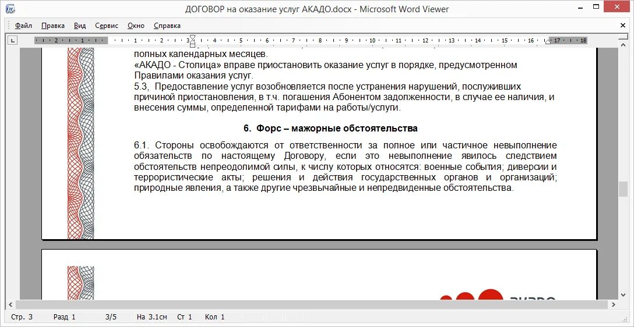Click status bar page count '3/5'
Image resolution: width=634 pixels, height=327 pixels.
coord(111,317)
